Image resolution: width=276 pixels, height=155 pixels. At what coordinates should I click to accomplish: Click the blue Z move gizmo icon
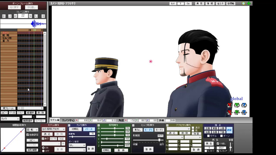(x=244, y=112)
